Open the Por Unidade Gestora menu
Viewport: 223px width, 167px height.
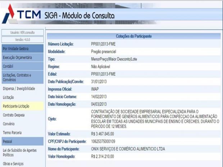point(23,48)
